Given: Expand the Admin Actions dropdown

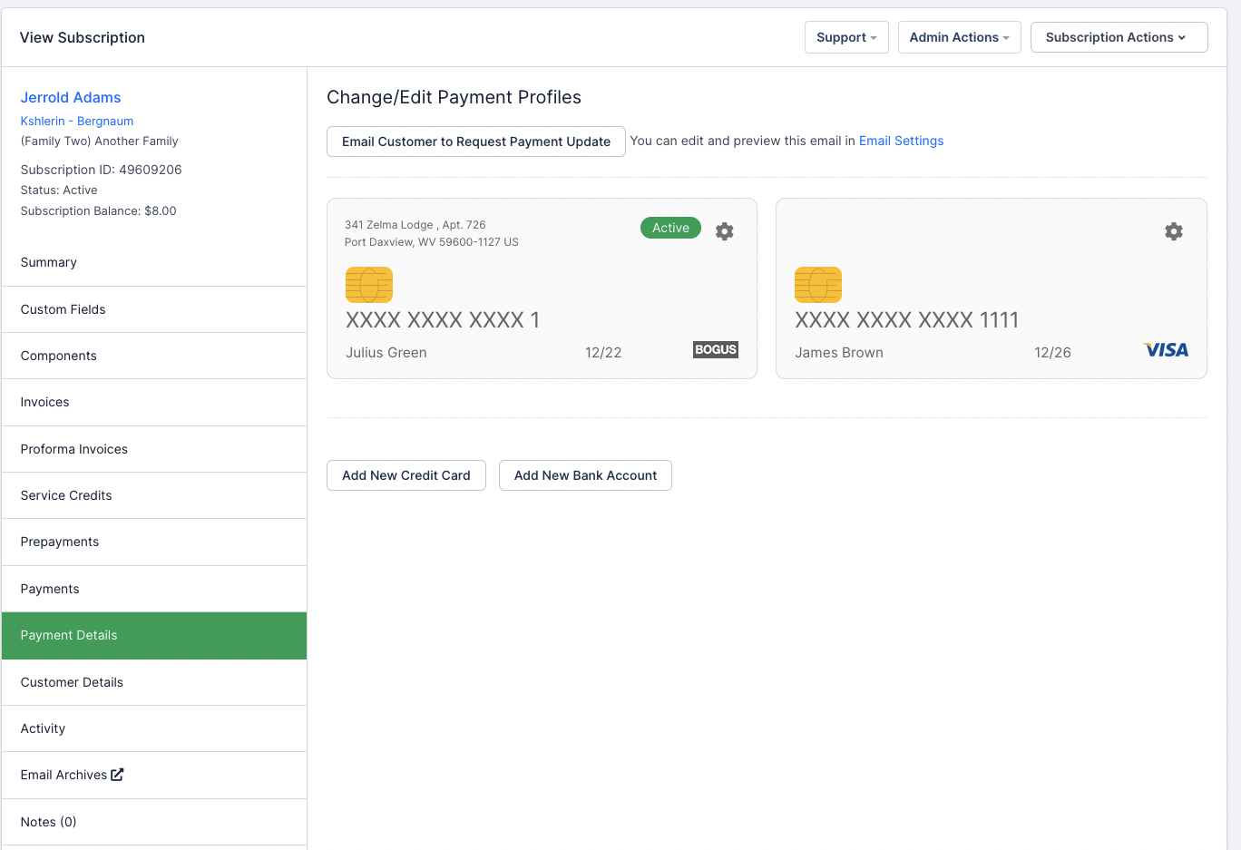Looking at the screenshot, I should pyautogui.click(x=959, y=37).
